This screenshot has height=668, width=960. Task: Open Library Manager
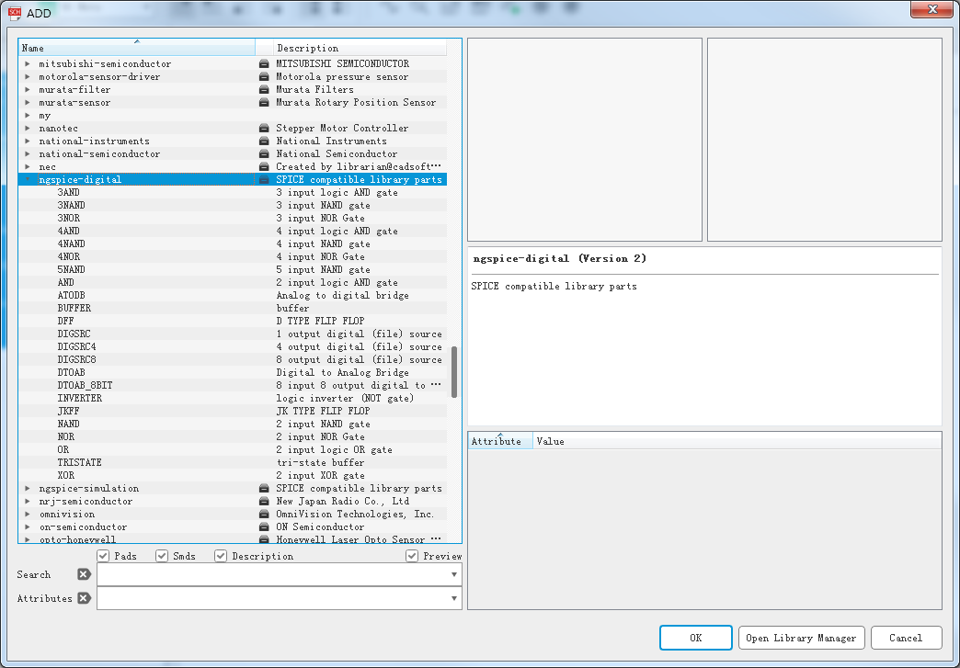(x=801, y=638)
